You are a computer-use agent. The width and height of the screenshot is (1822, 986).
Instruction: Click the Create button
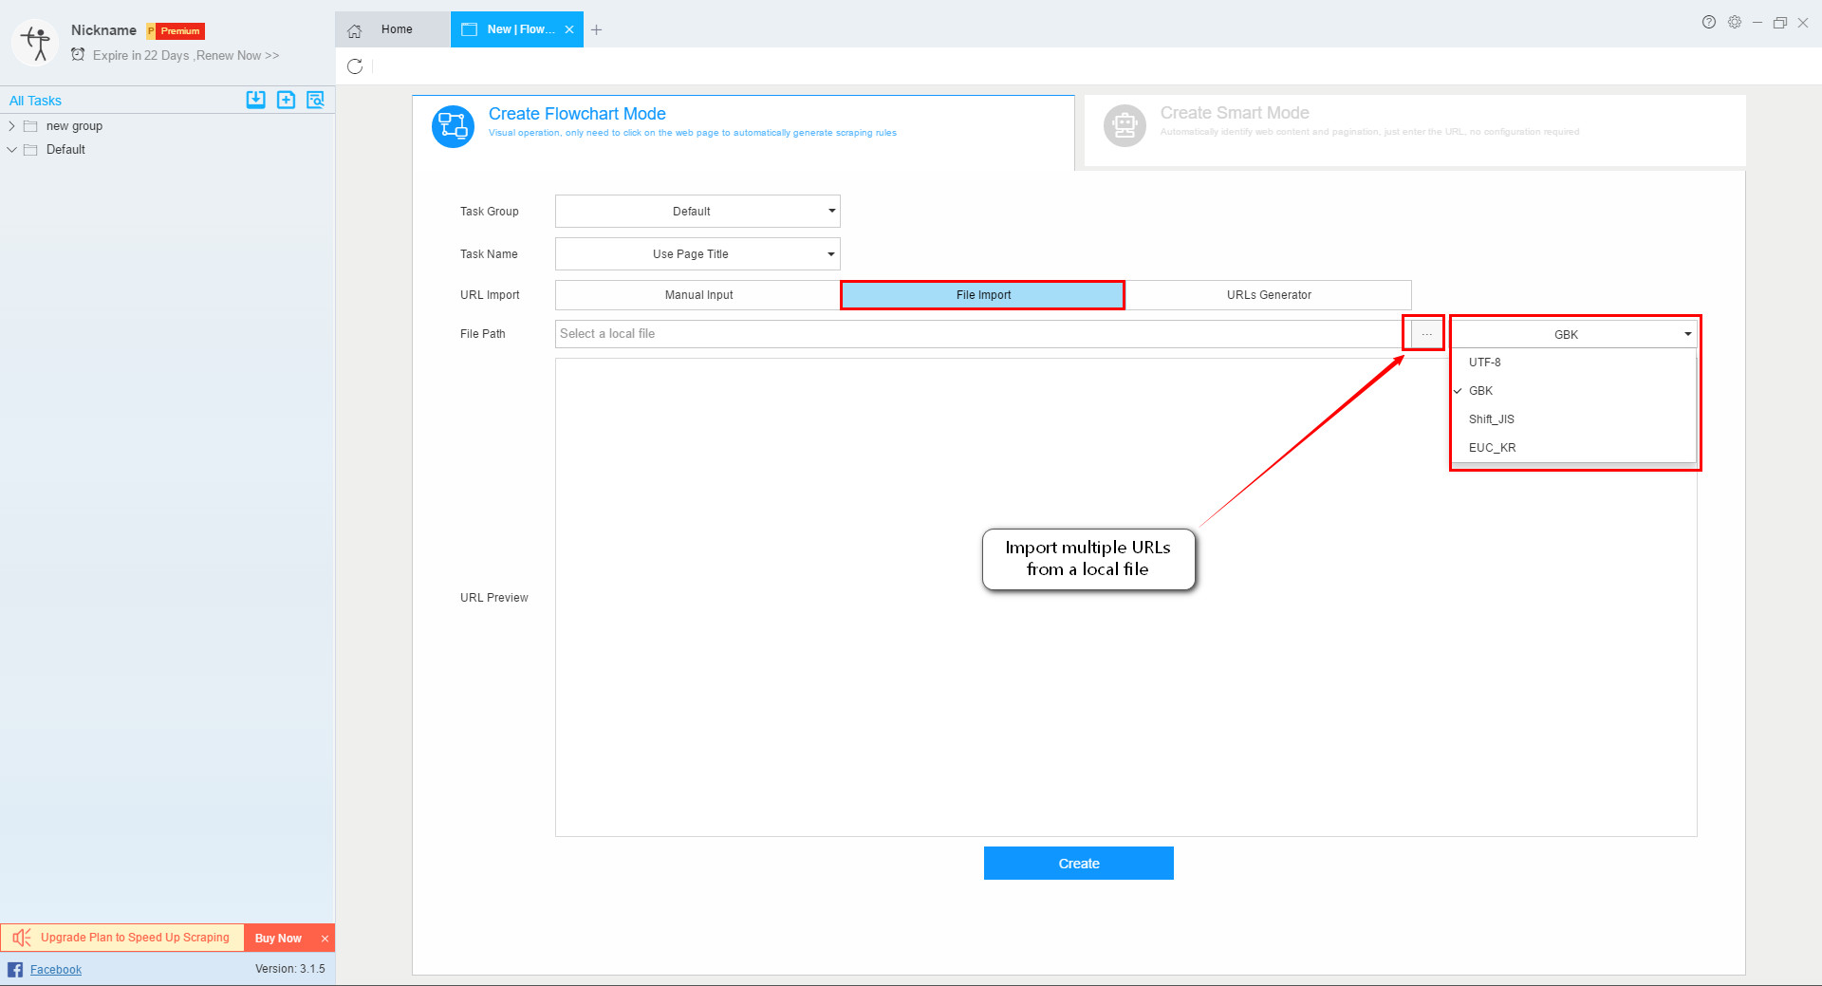[1078, 863]
